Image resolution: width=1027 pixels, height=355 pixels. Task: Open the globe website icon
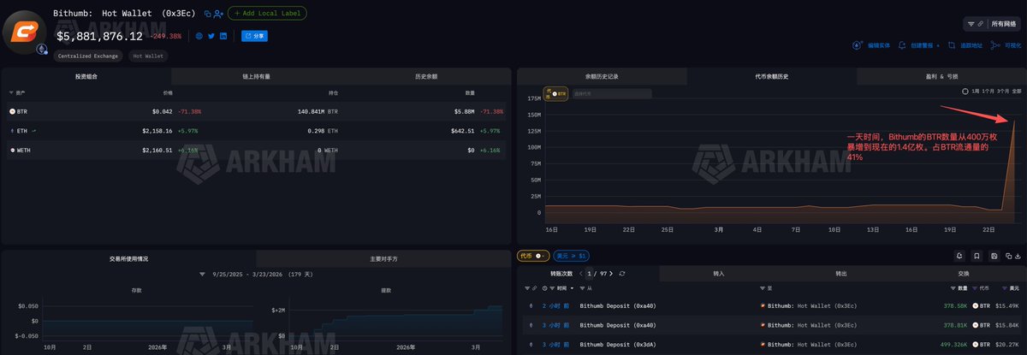(199, 36)
